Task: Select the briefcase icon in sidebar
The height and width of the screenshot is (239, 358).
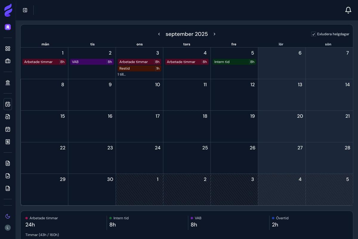Action: [x=8, y=61]
